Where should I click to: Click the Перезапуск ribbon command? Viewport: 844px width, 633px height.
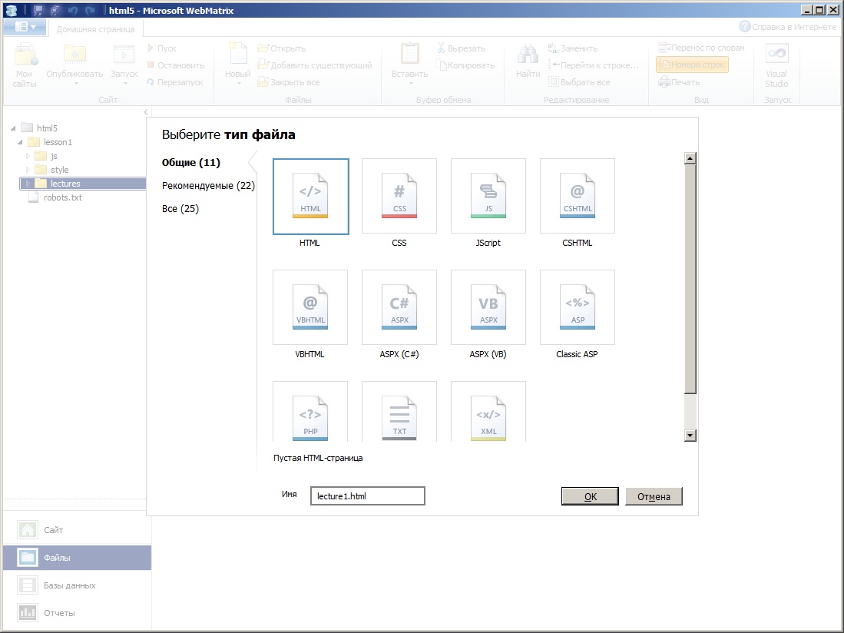point(175,82)
